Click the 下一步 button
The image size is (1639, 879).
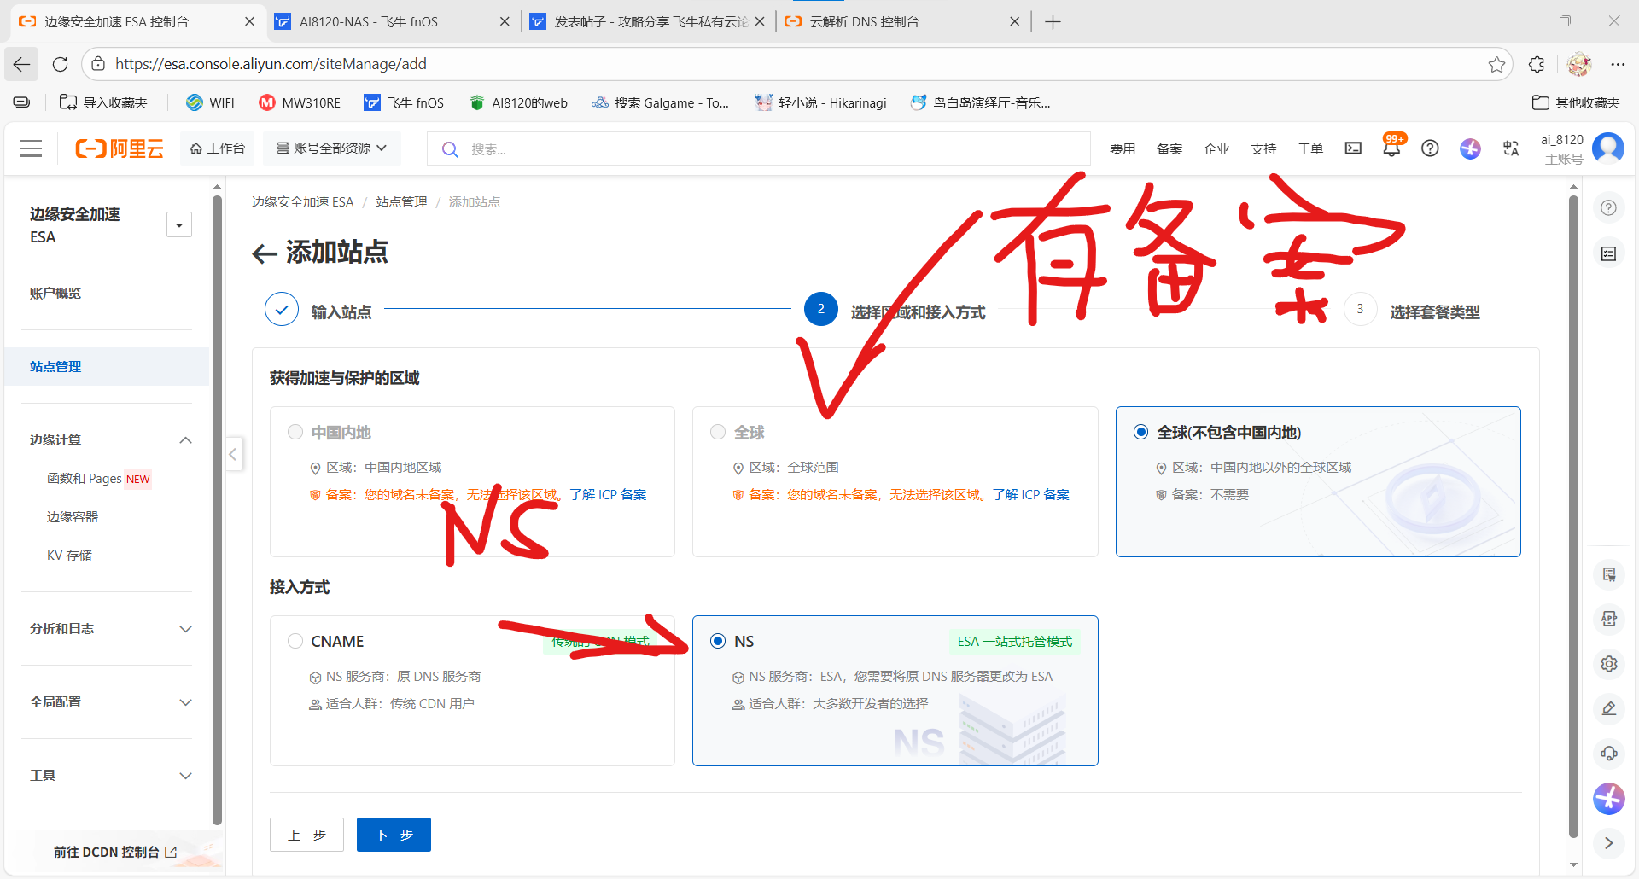(x=394, y=835)
